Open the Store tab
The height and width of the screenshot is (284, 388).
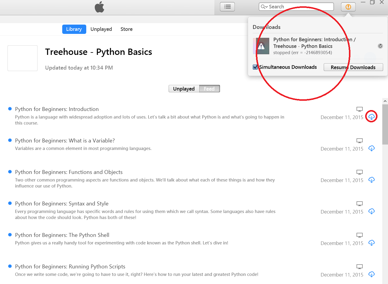(127, 29)
